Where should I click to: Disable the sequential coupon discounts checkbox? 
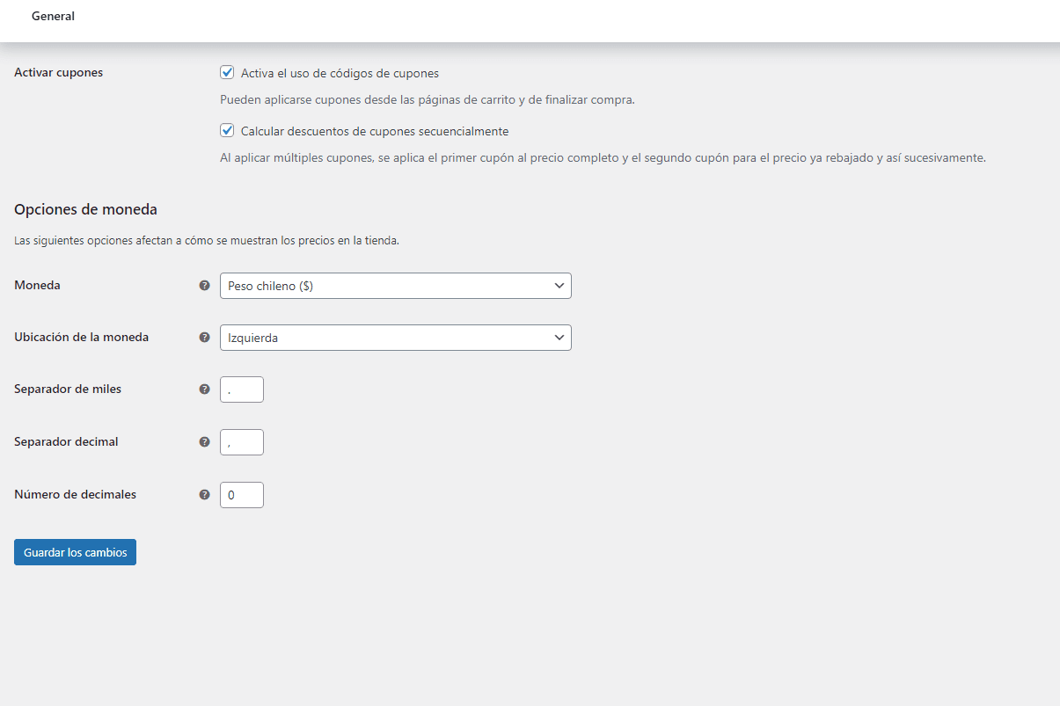pos(227,131)
